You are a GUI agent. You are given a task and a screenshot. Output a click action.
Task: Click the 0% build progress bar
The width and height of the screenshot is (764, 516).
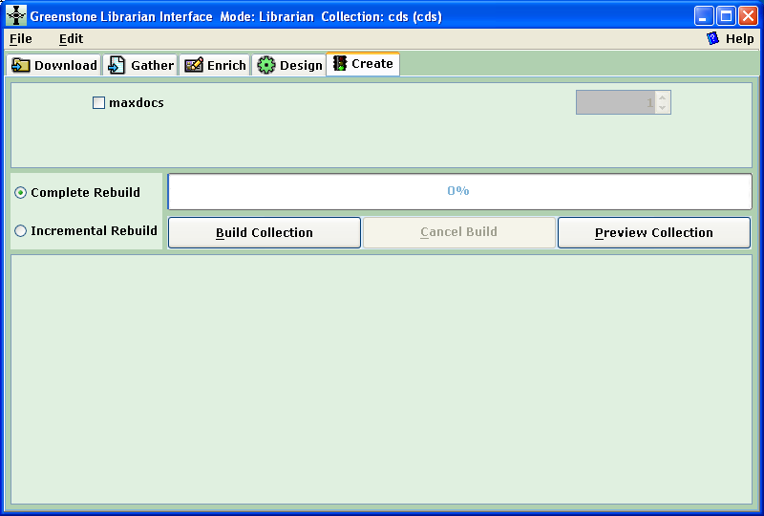click(x=459, y=191)
